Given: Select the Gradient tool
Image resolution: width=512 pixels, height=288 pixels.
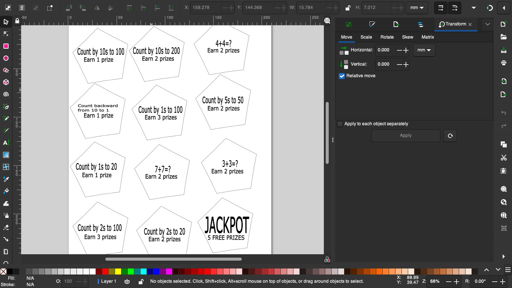Looking at the screenshot, I should (6, 154).
